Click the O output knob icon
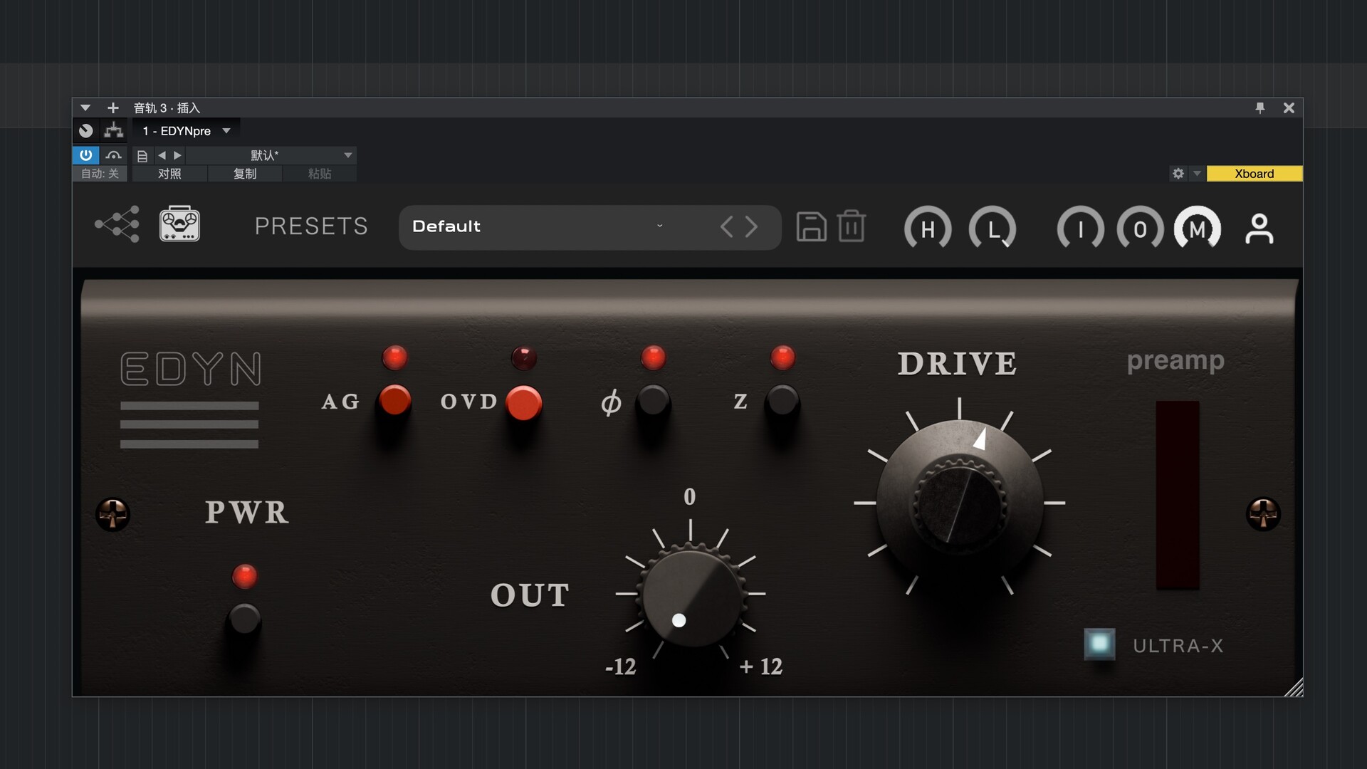This screenshot has height=769, width=1367. point(1140,229)
